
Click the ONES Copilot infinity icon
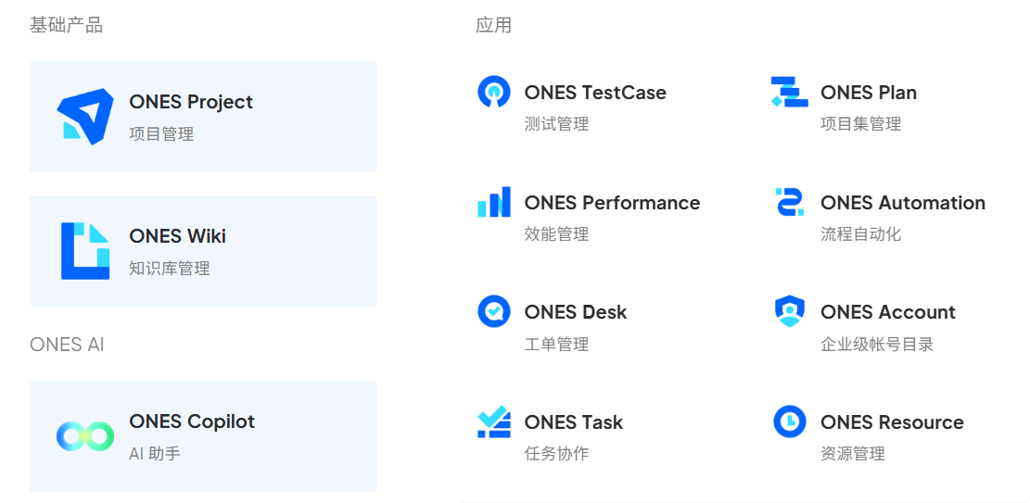pos(84,436)
